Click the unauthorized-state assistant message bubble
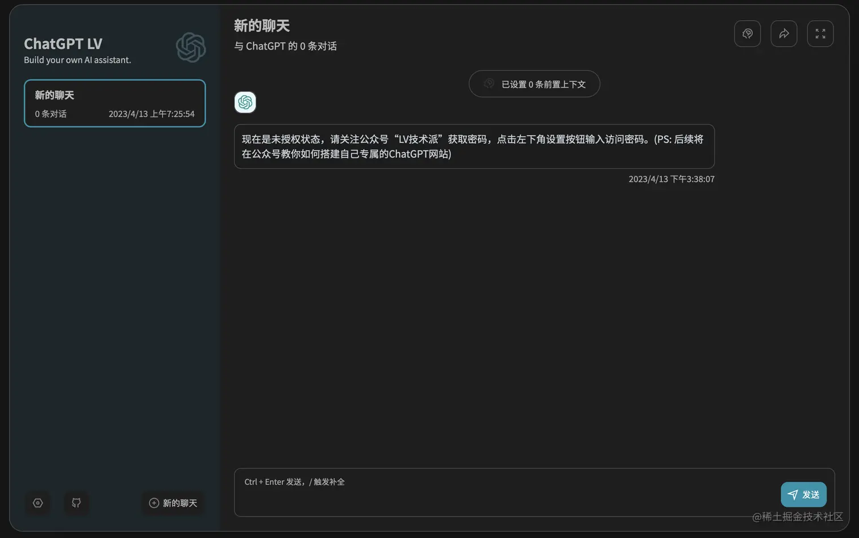859x538 pixels. 474,147
